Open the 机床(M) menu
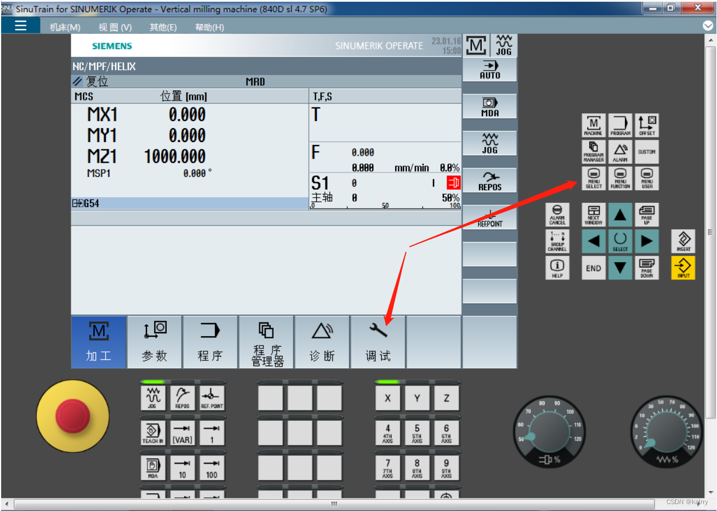Screen dimensions: 717x511 pos(65,27)
